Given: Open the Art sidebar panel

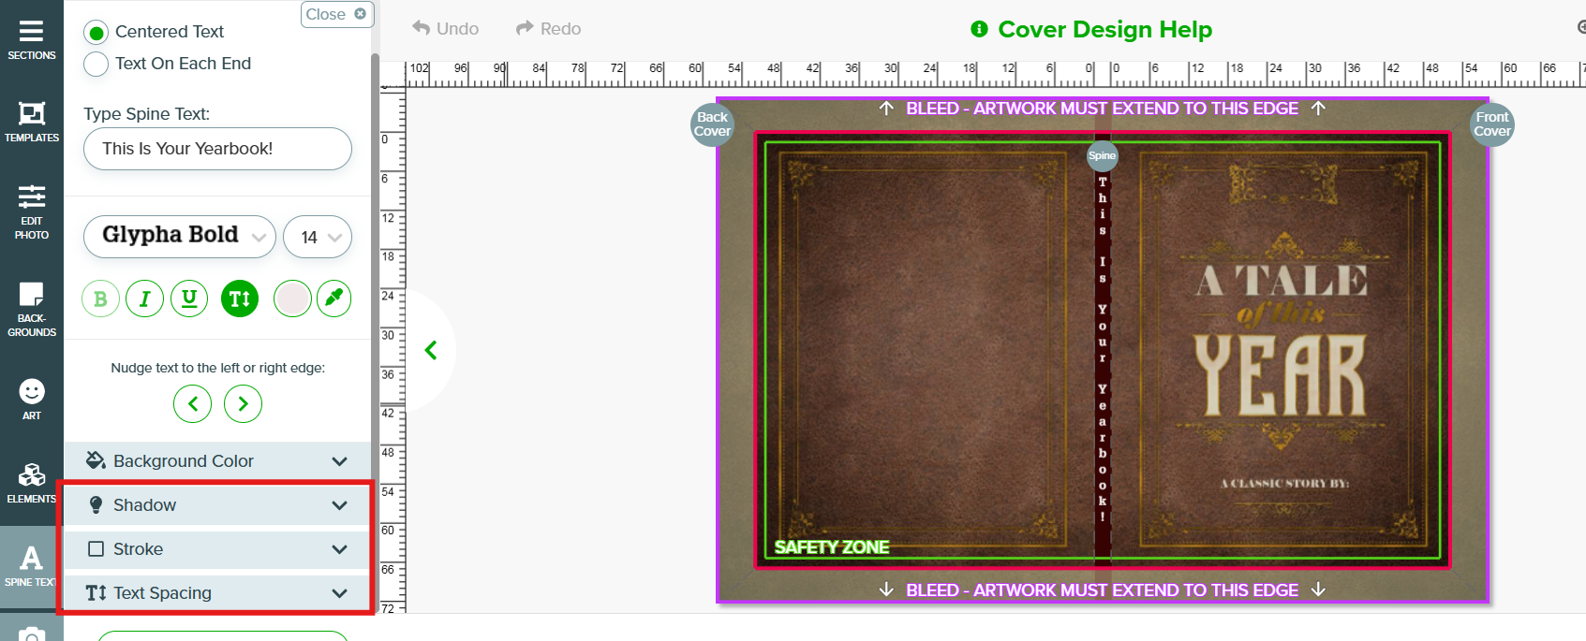Looking at the screenshot, I should point(31,399).
